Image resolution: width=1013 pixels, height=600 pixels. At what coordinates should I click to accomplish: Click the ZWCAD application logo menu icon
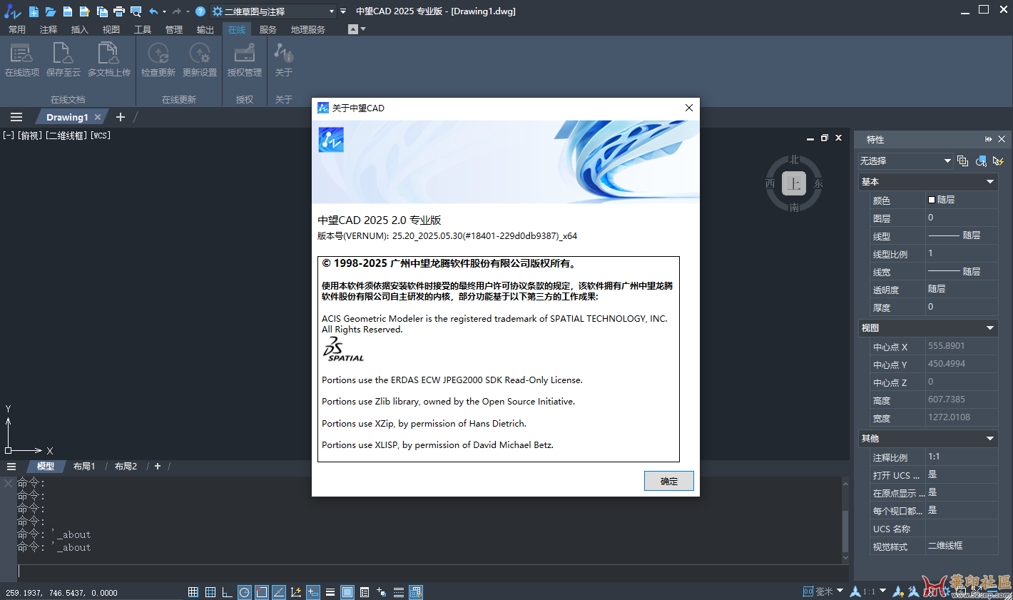12,11
